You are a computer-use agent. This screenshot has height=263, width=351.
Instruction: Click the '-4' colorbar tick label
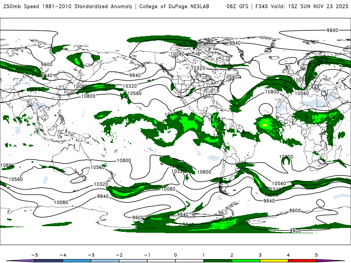(63, 255)
